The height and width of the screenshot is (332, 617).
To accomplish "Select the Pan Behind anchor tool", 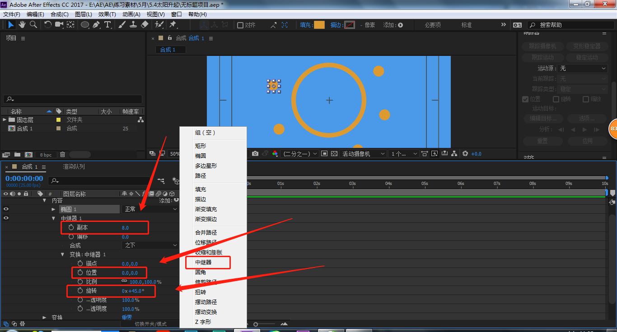I will point(70,25).
